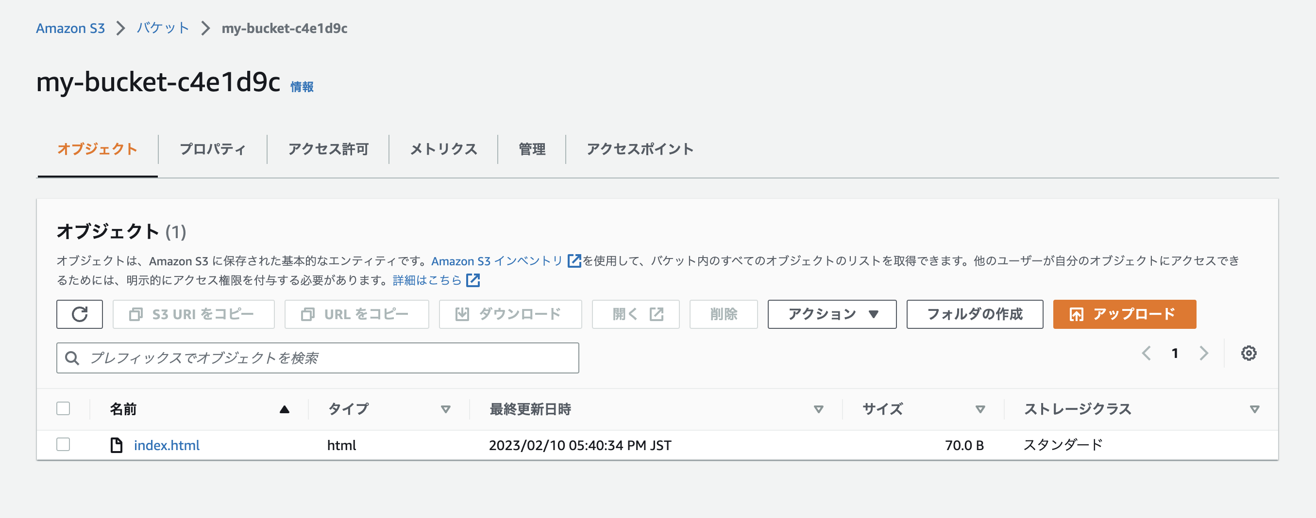This screenshot has width=1316, height=518.
Task: Click the ダウンロード button
Action: click(x=510, y=314)
